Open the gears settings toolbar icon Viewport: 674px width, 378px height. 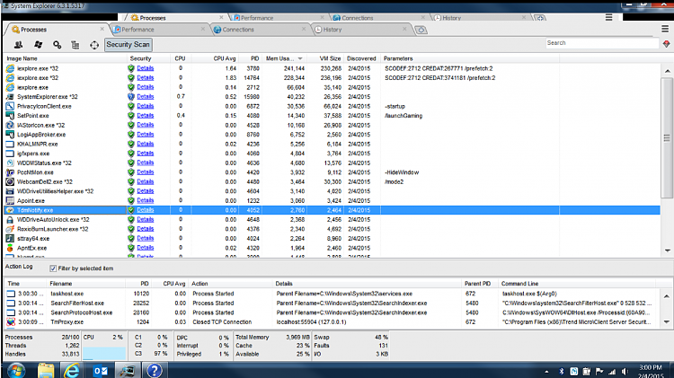point(58,45)
